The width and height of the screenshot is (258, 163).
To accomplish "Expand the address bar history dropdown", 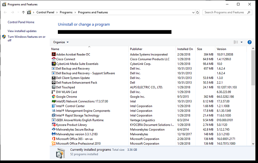I will pyautogui.click(x=193, y=12).
